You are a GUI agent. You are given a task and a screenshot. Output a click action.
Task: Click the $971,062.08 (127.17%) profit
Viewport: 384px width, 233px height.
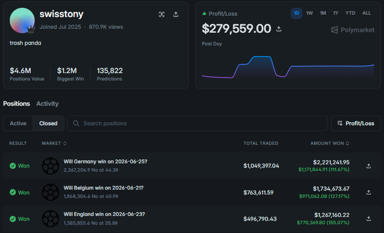point(324,196)
